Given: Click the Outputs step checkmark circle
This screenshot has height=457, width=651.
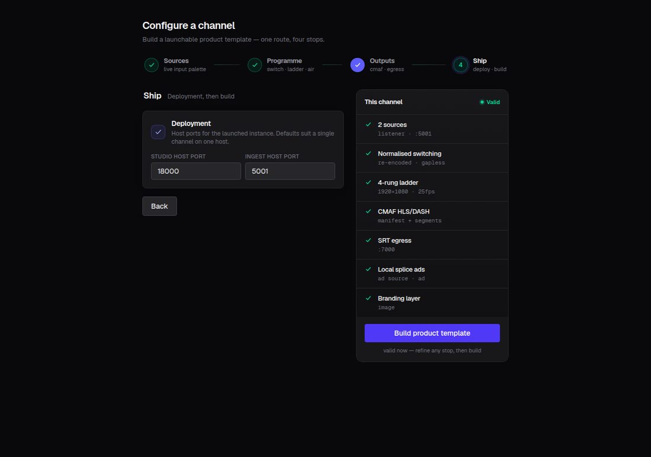Looking at the screenshot, I should 357,65.
